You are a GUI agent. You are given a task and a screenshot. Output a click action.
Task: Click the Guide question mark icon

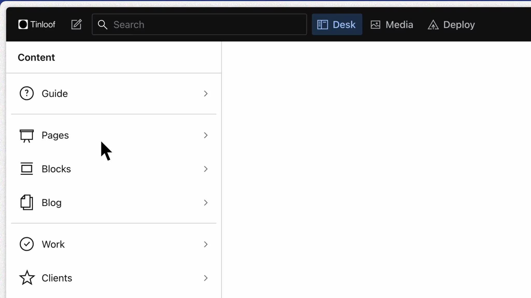point(27,93)
